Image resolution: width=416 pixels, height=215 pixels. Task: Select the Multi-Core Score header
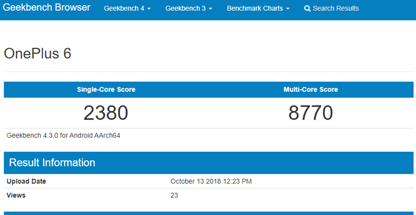tap(310, 90)
